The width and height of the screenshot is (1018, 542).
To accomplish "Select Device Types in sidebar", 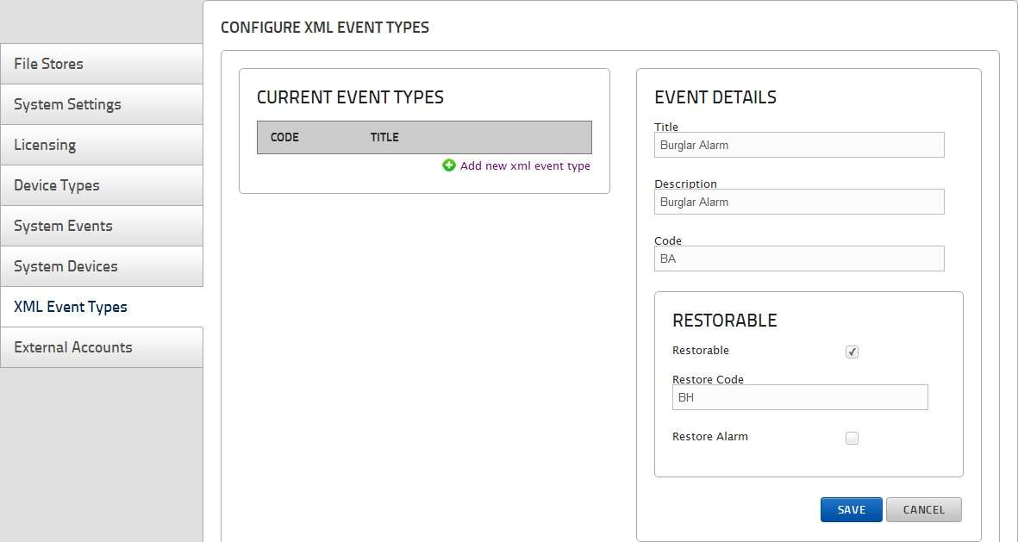I will click(101, 185).
